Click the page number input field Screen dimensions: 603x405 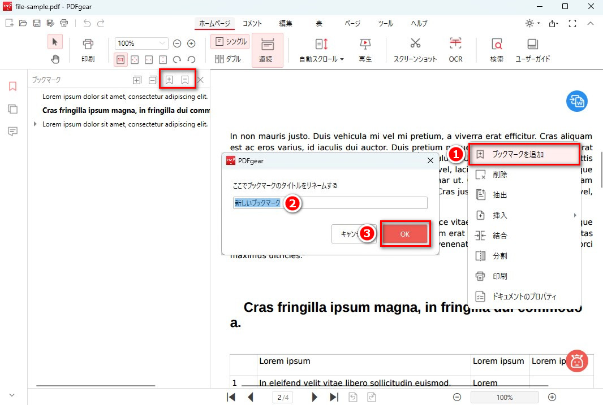(x=282, y=397)
